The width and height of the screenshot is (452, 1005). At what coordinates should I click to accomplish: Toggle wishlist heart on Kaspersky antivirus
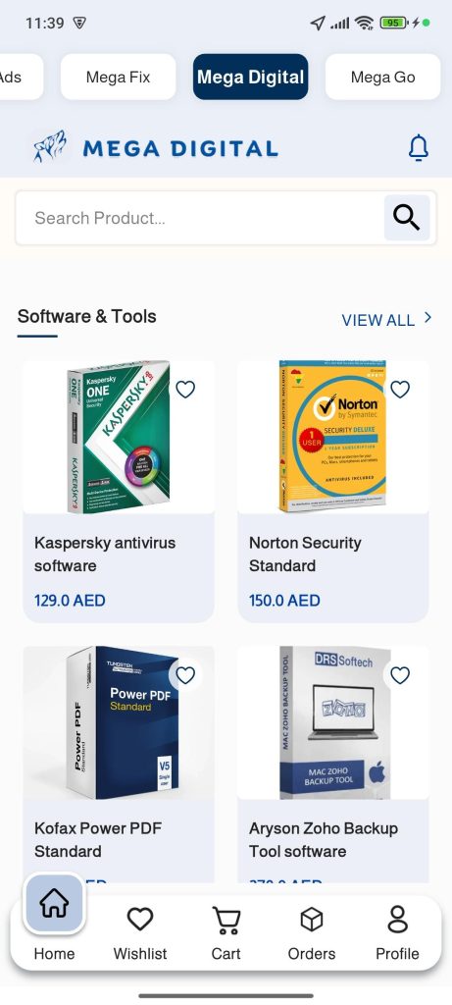(x=185, y=389)
